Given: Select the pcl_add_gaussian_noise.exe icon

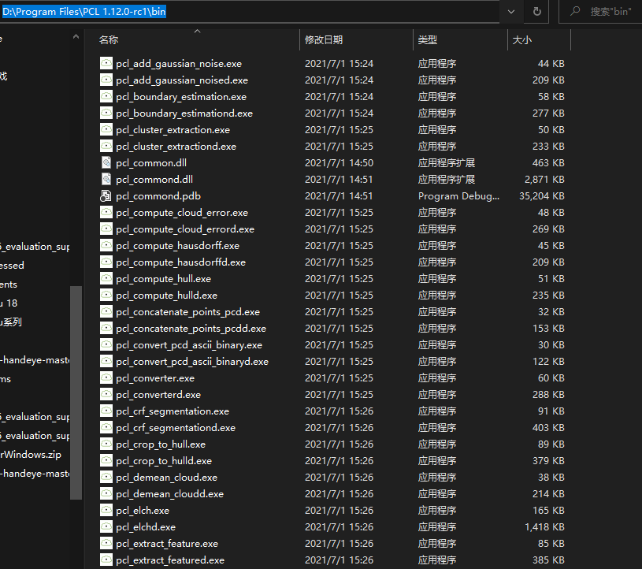Looking at the screenshot, I should pos(105,63).
